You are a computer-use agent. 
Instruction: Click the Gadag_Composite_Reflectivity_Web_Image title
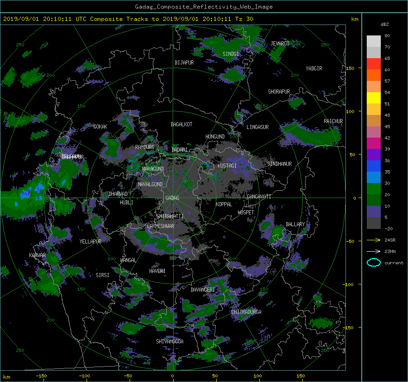(204, 7)
